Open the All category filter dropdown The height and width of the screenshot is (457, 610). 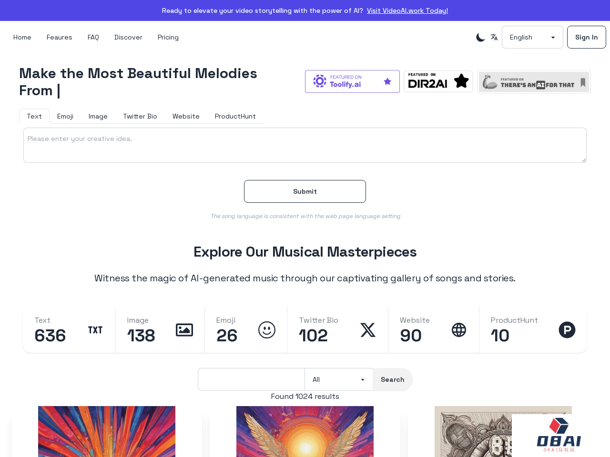pyautogui.click(x=339, y=379)
